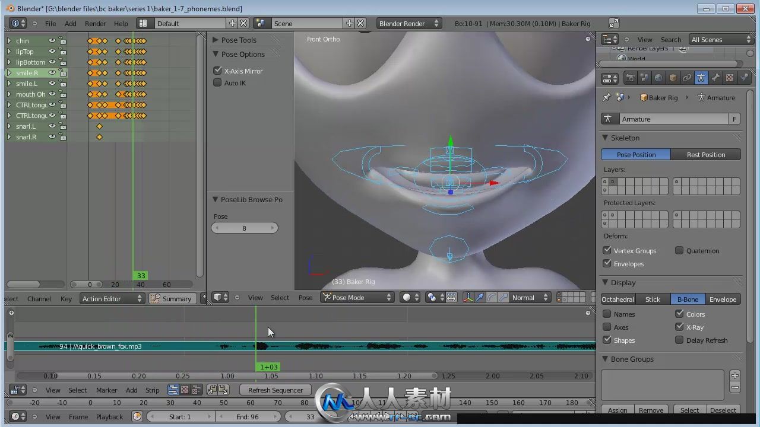Image resolution: width=760 pixels, height=427 pixels.
Task: Collapse the Skeleton panel
Action: (x=606, y=138)
